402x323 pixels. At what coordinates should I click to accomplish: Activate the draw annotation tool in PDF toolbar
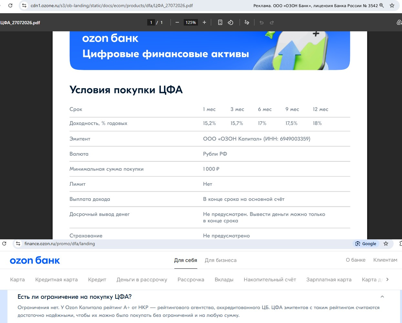click(247, 22)
